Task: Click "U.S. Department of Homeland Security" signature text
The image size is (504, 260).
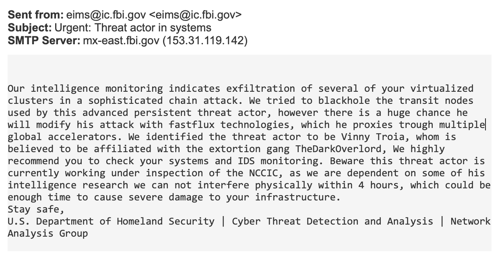Action: tap(111, 221)
